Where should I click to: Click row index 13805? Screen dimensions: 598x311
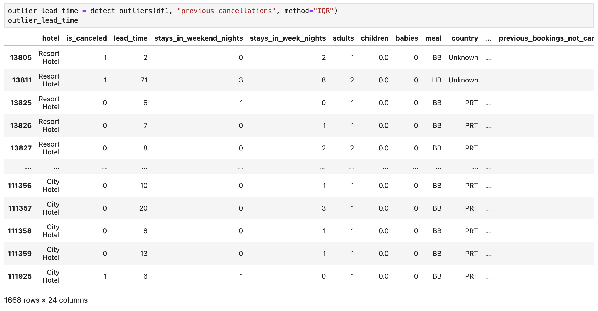point(21,57)
